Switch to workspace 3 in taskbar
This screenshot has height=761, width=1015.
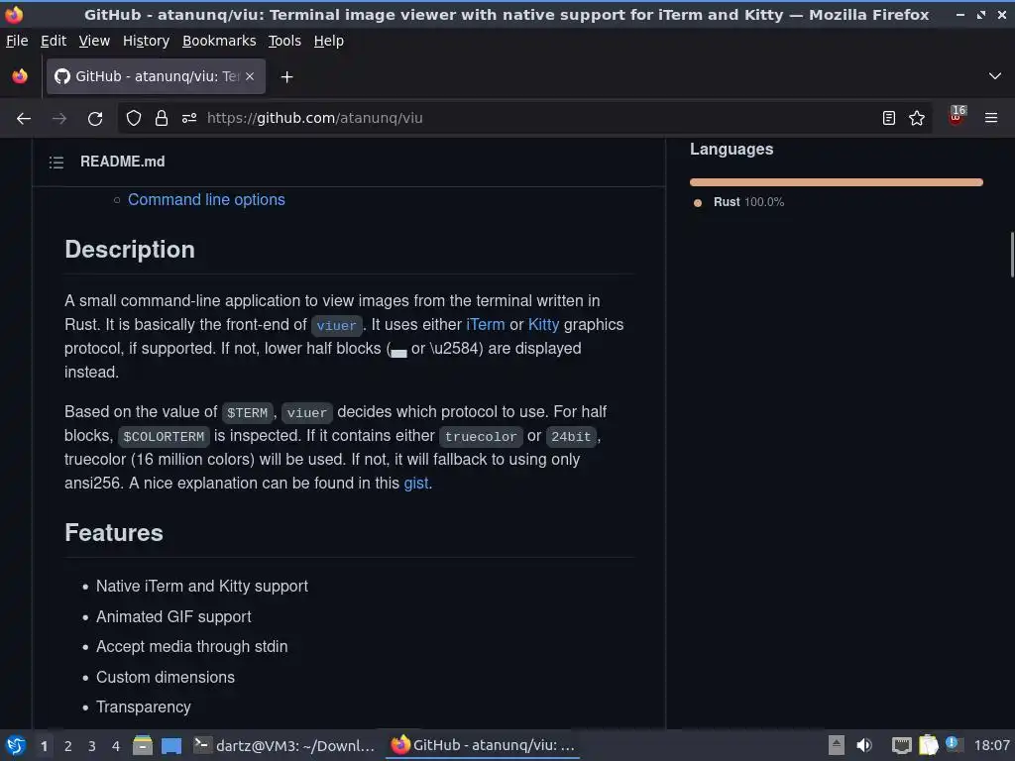(92, 746)
